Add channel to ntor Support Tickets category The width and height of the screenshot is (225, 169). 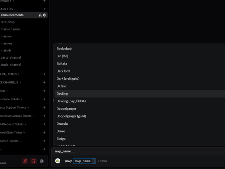pyautogui.click(x=44, y=107)
